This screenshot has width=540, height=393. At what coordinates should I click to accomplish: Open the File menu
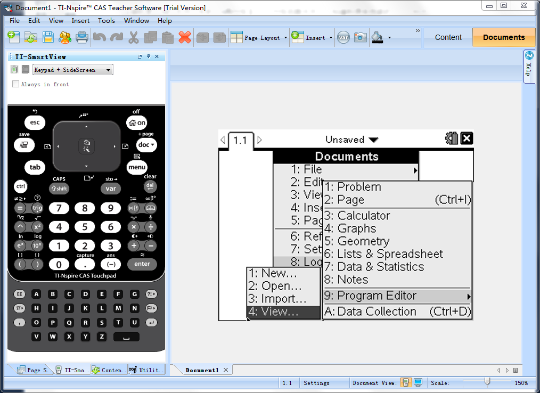click(x=14, y=21)
